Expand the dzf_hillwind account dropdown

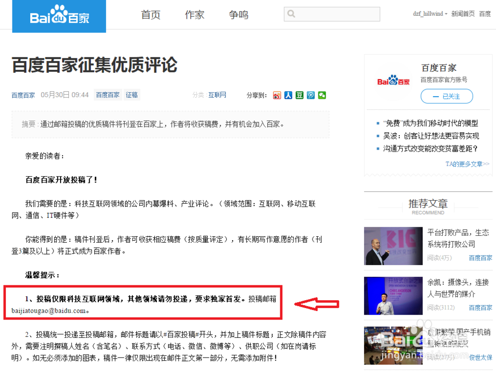point(430,14)
